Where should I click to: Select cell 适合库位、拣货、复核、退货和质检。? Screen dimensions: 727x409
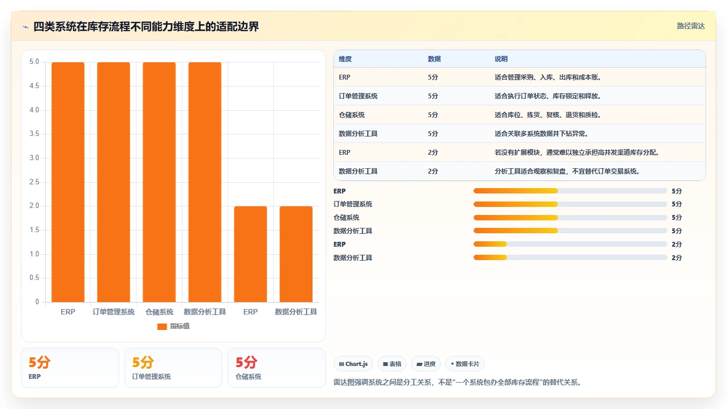point(548,115)
